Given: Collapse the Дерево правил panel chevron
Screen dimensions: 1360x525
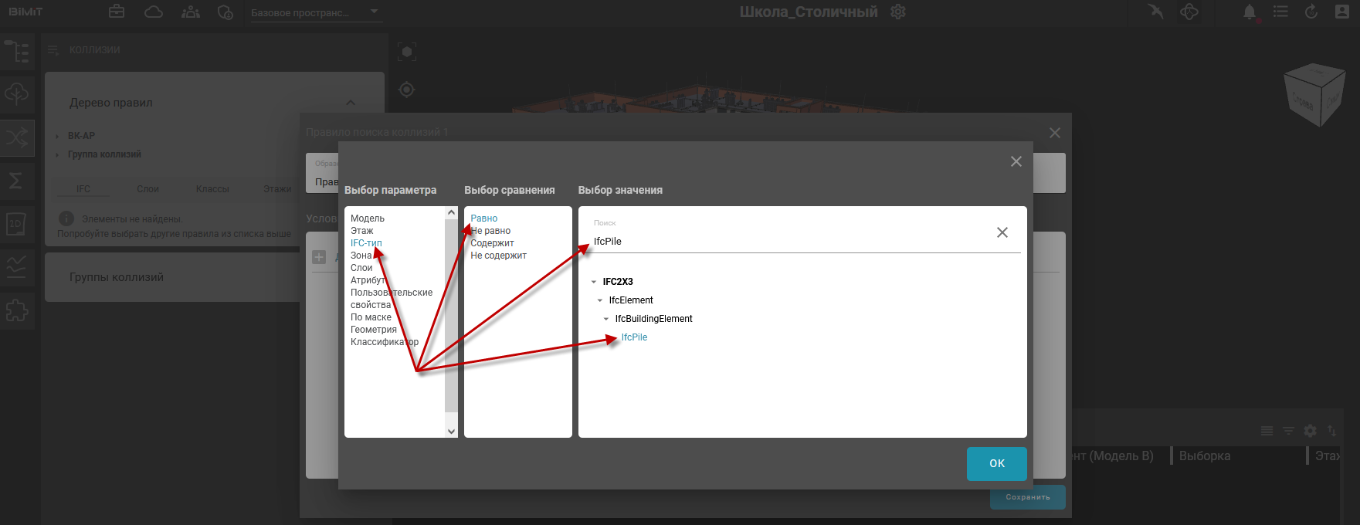Looking at the screenshot, I should point(351,103).
